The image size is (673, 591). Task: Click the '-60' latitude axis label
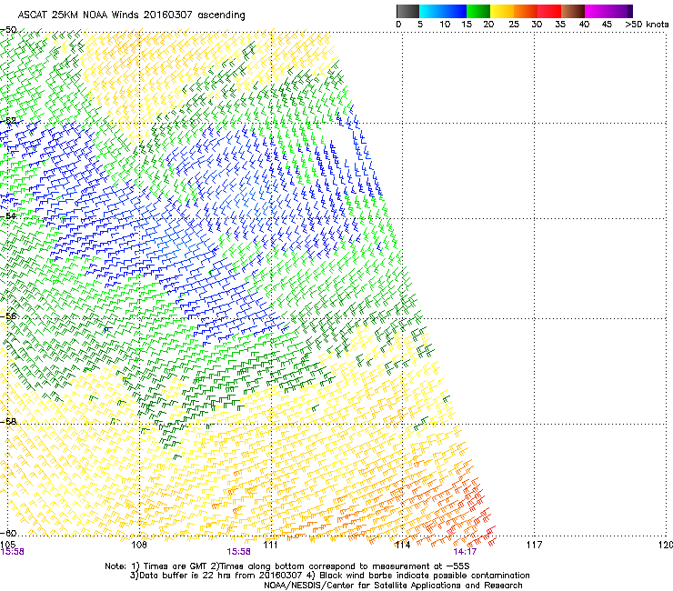8,533
